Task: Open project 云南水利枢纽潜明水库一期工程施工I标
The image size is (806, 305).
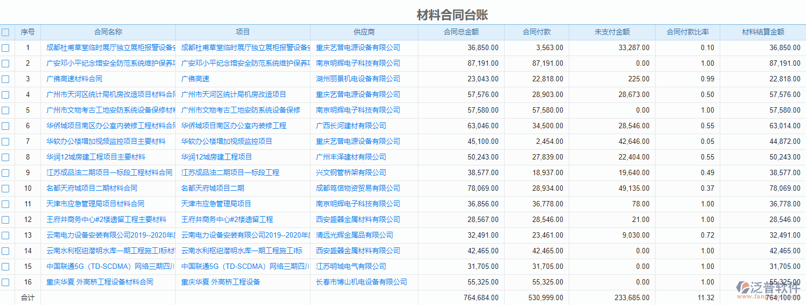Action: coord(242,251)
